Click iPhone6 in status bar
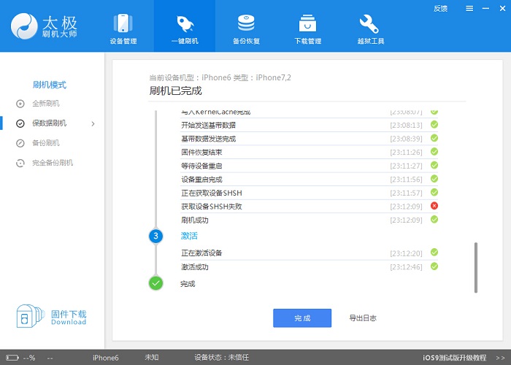Viewport: 511px width, 365px height. click(106, 358)
